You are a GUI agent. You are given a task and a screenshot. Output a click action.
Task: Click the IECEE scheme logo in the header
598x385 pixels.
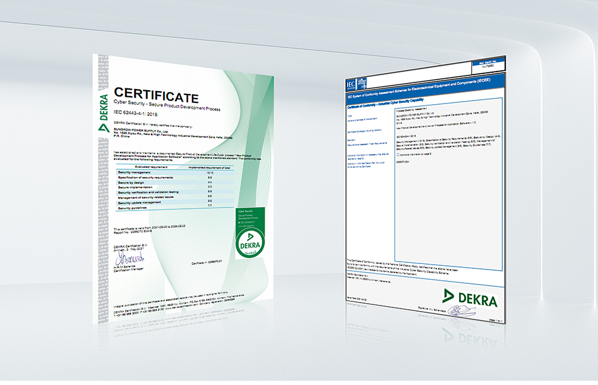pyautogui.click(x=362, y=84)
